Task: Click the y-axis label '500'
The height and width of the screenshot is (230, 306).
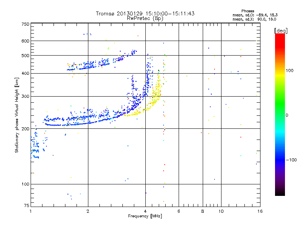Action: 25,56
